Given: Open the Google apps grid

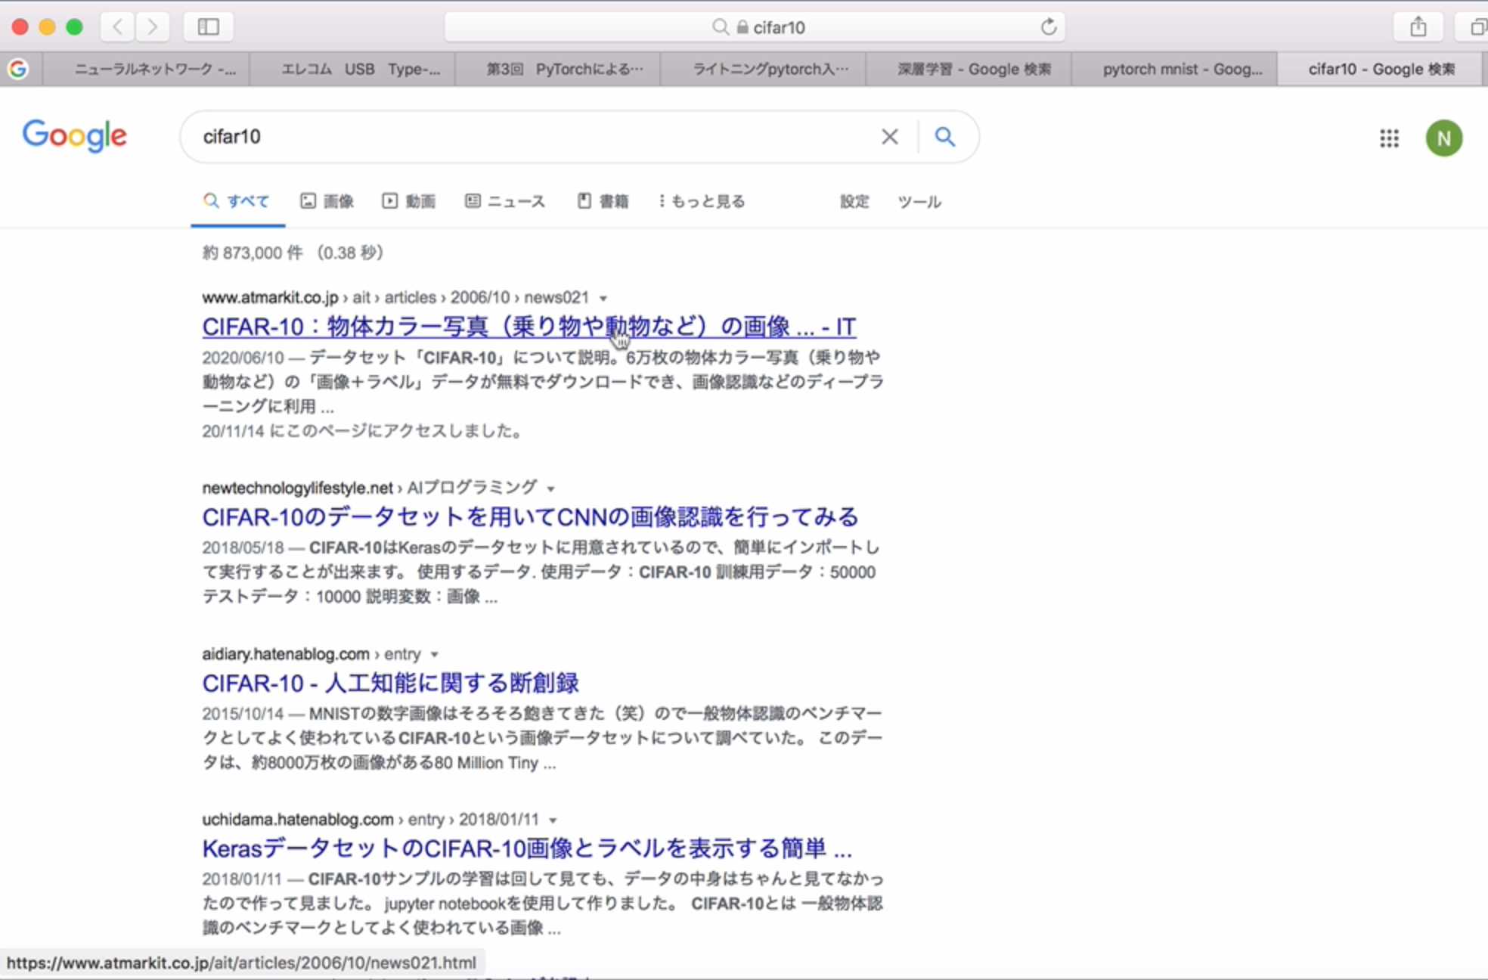Looking at the screenshot, I should pos(1389,138).
